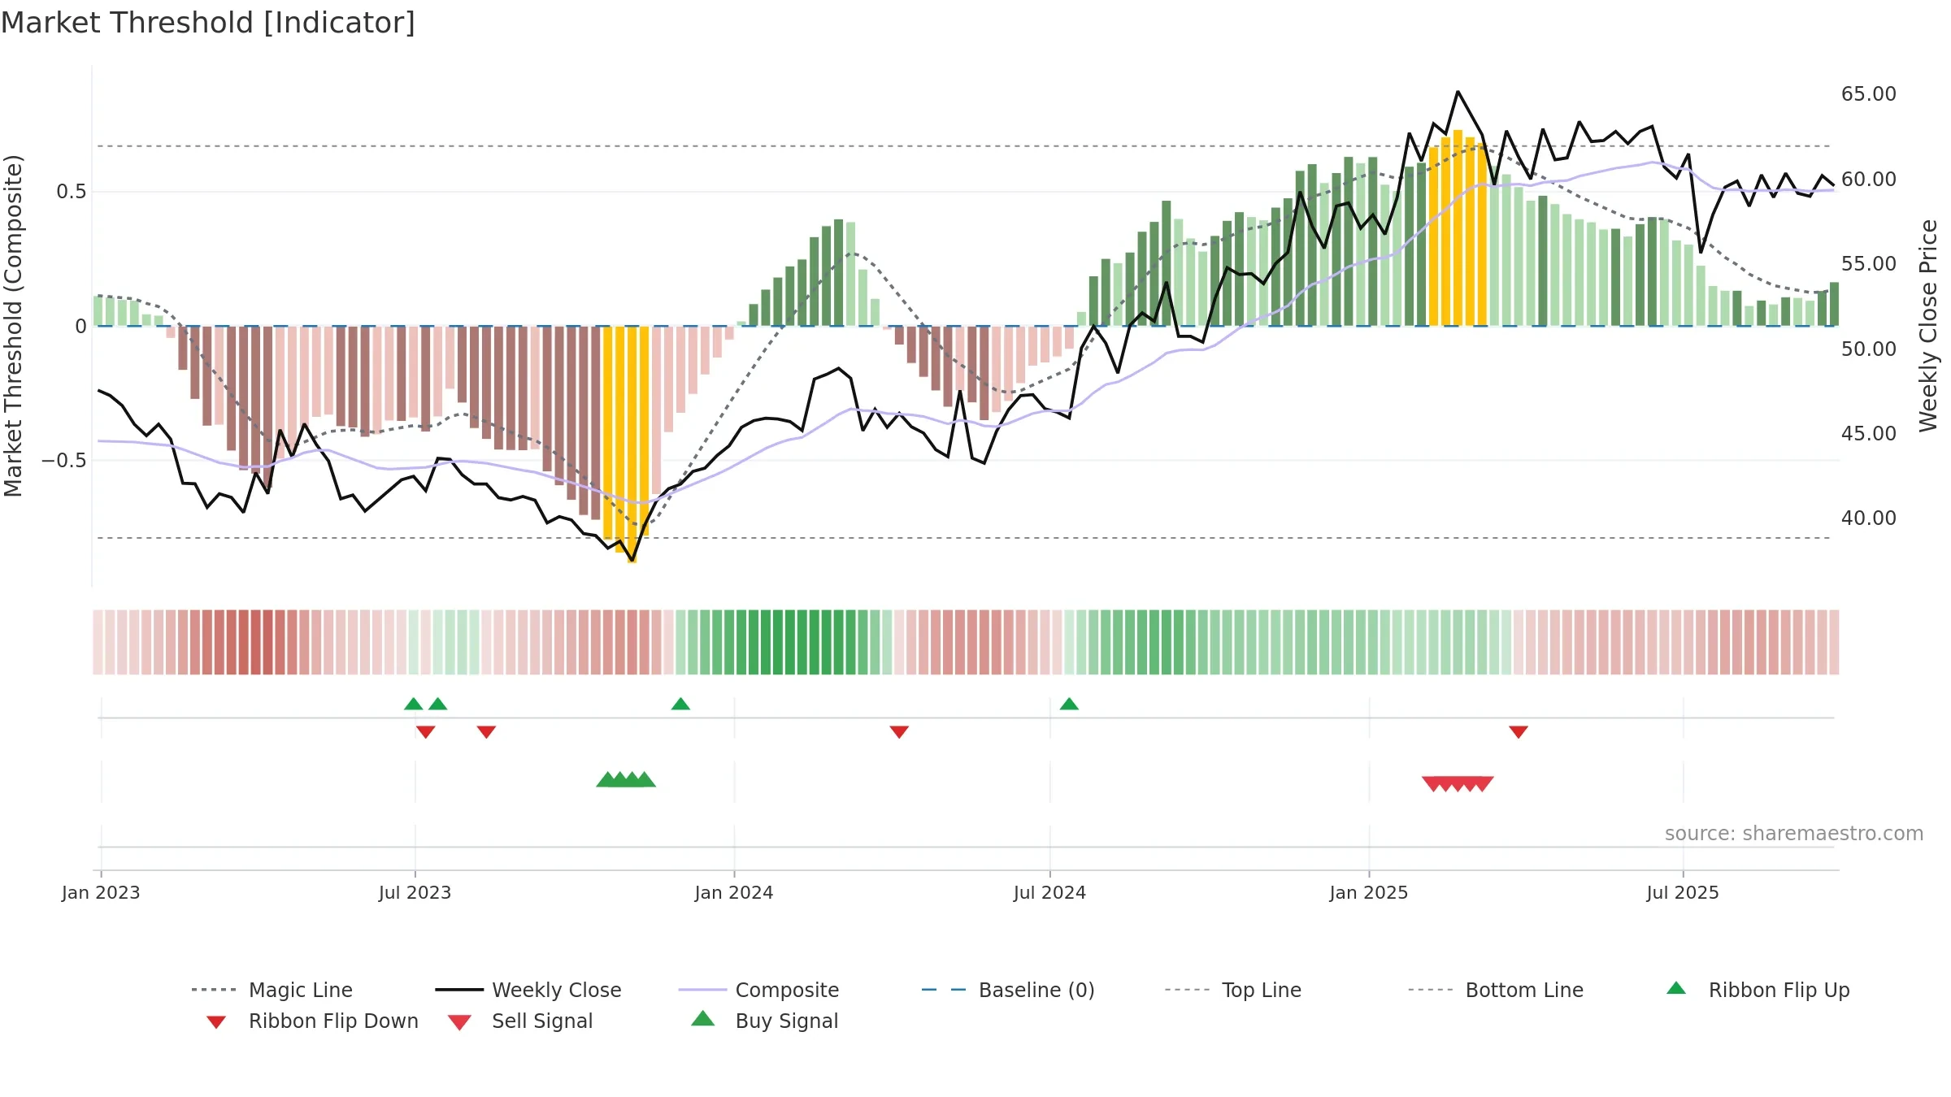The image size is (1951, 1097).
Task: Click the Market Threshold (Composite) axis title
Action: [x=13, y=325]
